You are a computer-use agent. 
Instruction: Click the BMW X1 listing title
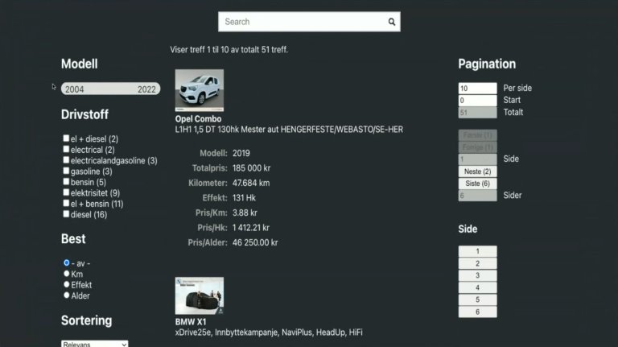191,322
